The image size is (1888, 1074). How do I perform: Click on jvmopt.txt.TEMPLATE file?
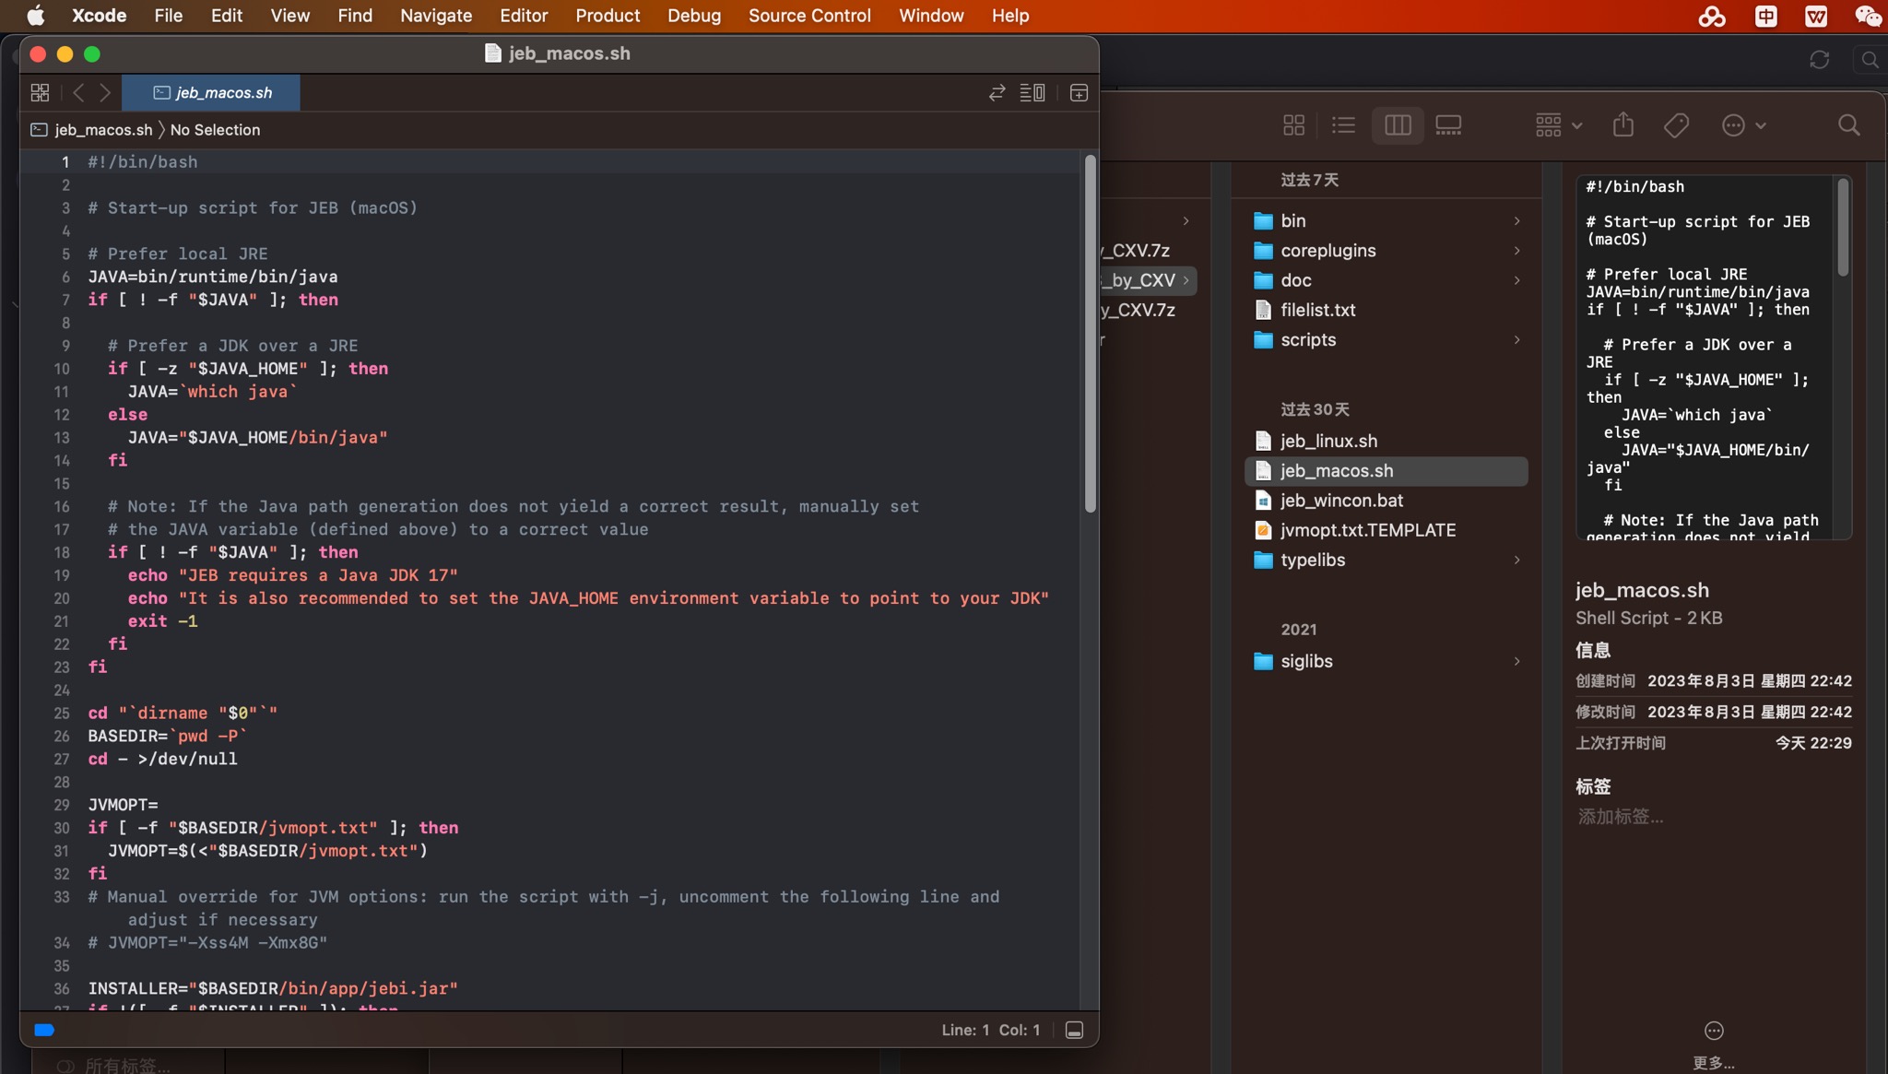1368,530
